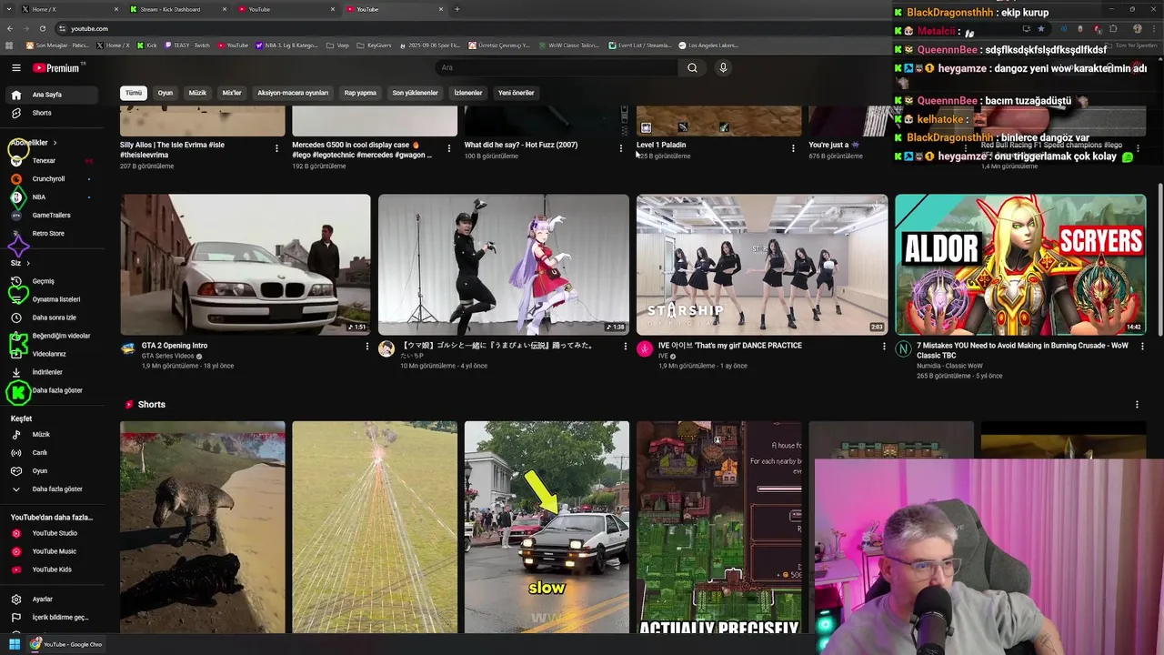The image size is (1164, 655).
Task: Open options for Hot Fuzz short
Action: click(621, 148)
